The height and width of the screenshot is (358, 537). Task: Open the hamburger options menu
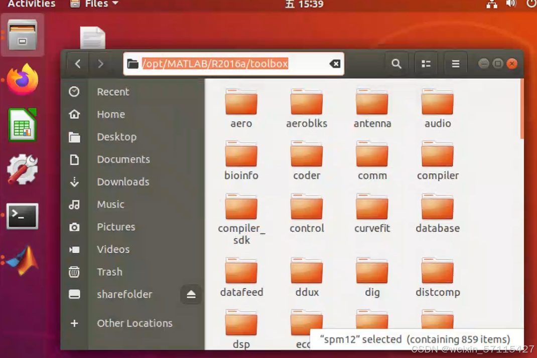click(455, 64)
